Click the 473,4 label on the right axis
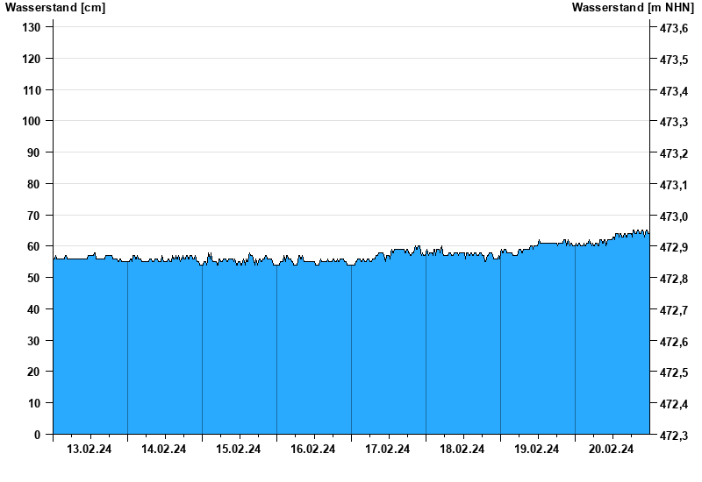 [674, 92]
